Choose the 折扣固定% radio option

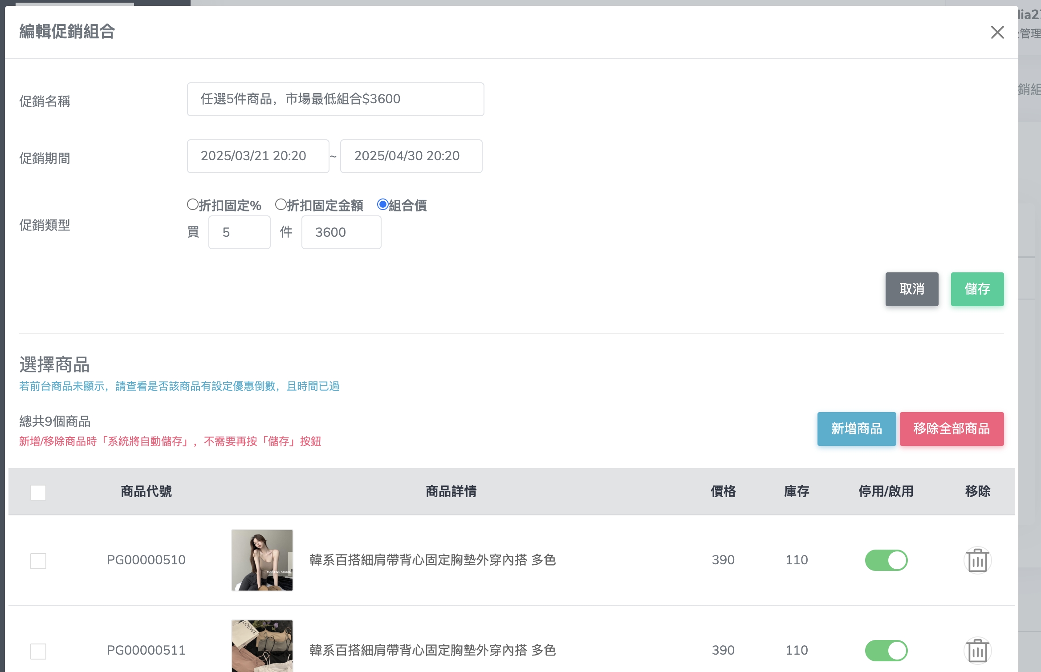click(192, 205)
